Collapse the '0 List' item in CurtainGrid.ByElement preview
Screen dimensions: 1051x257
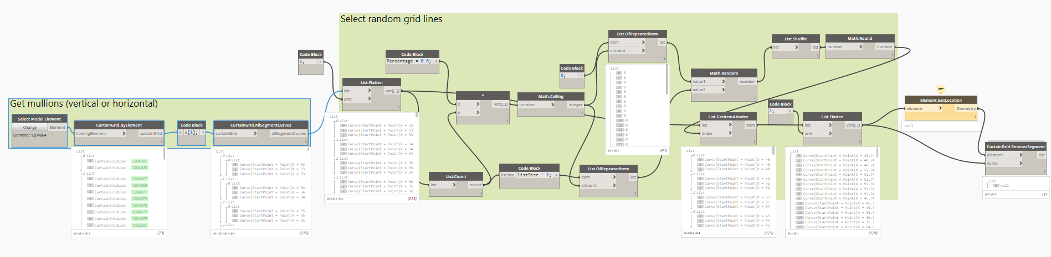pyautogui.click(x=83, y=156)
